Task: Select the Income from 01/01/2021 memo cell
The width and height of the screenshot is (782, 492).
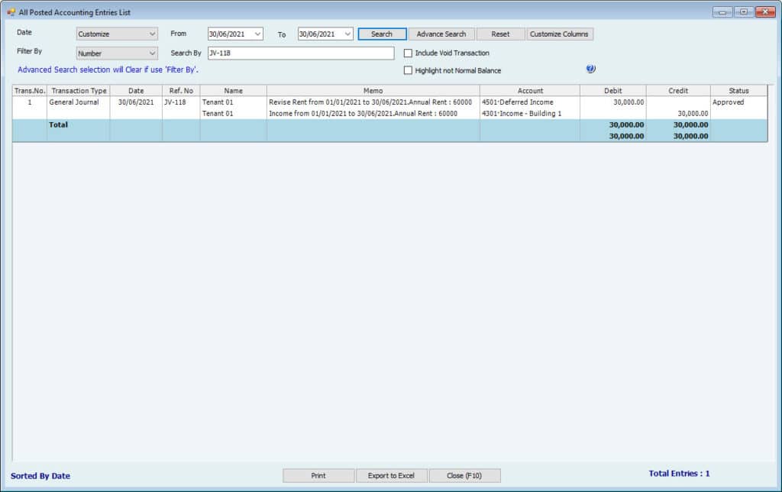Action: tap(373, 114)
